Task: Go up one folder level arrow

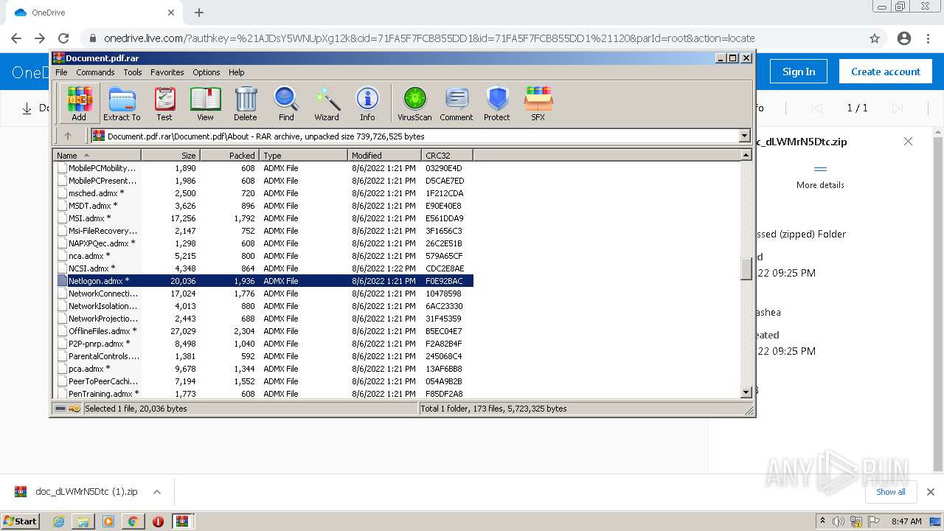Action: click(x=68, y=136)
